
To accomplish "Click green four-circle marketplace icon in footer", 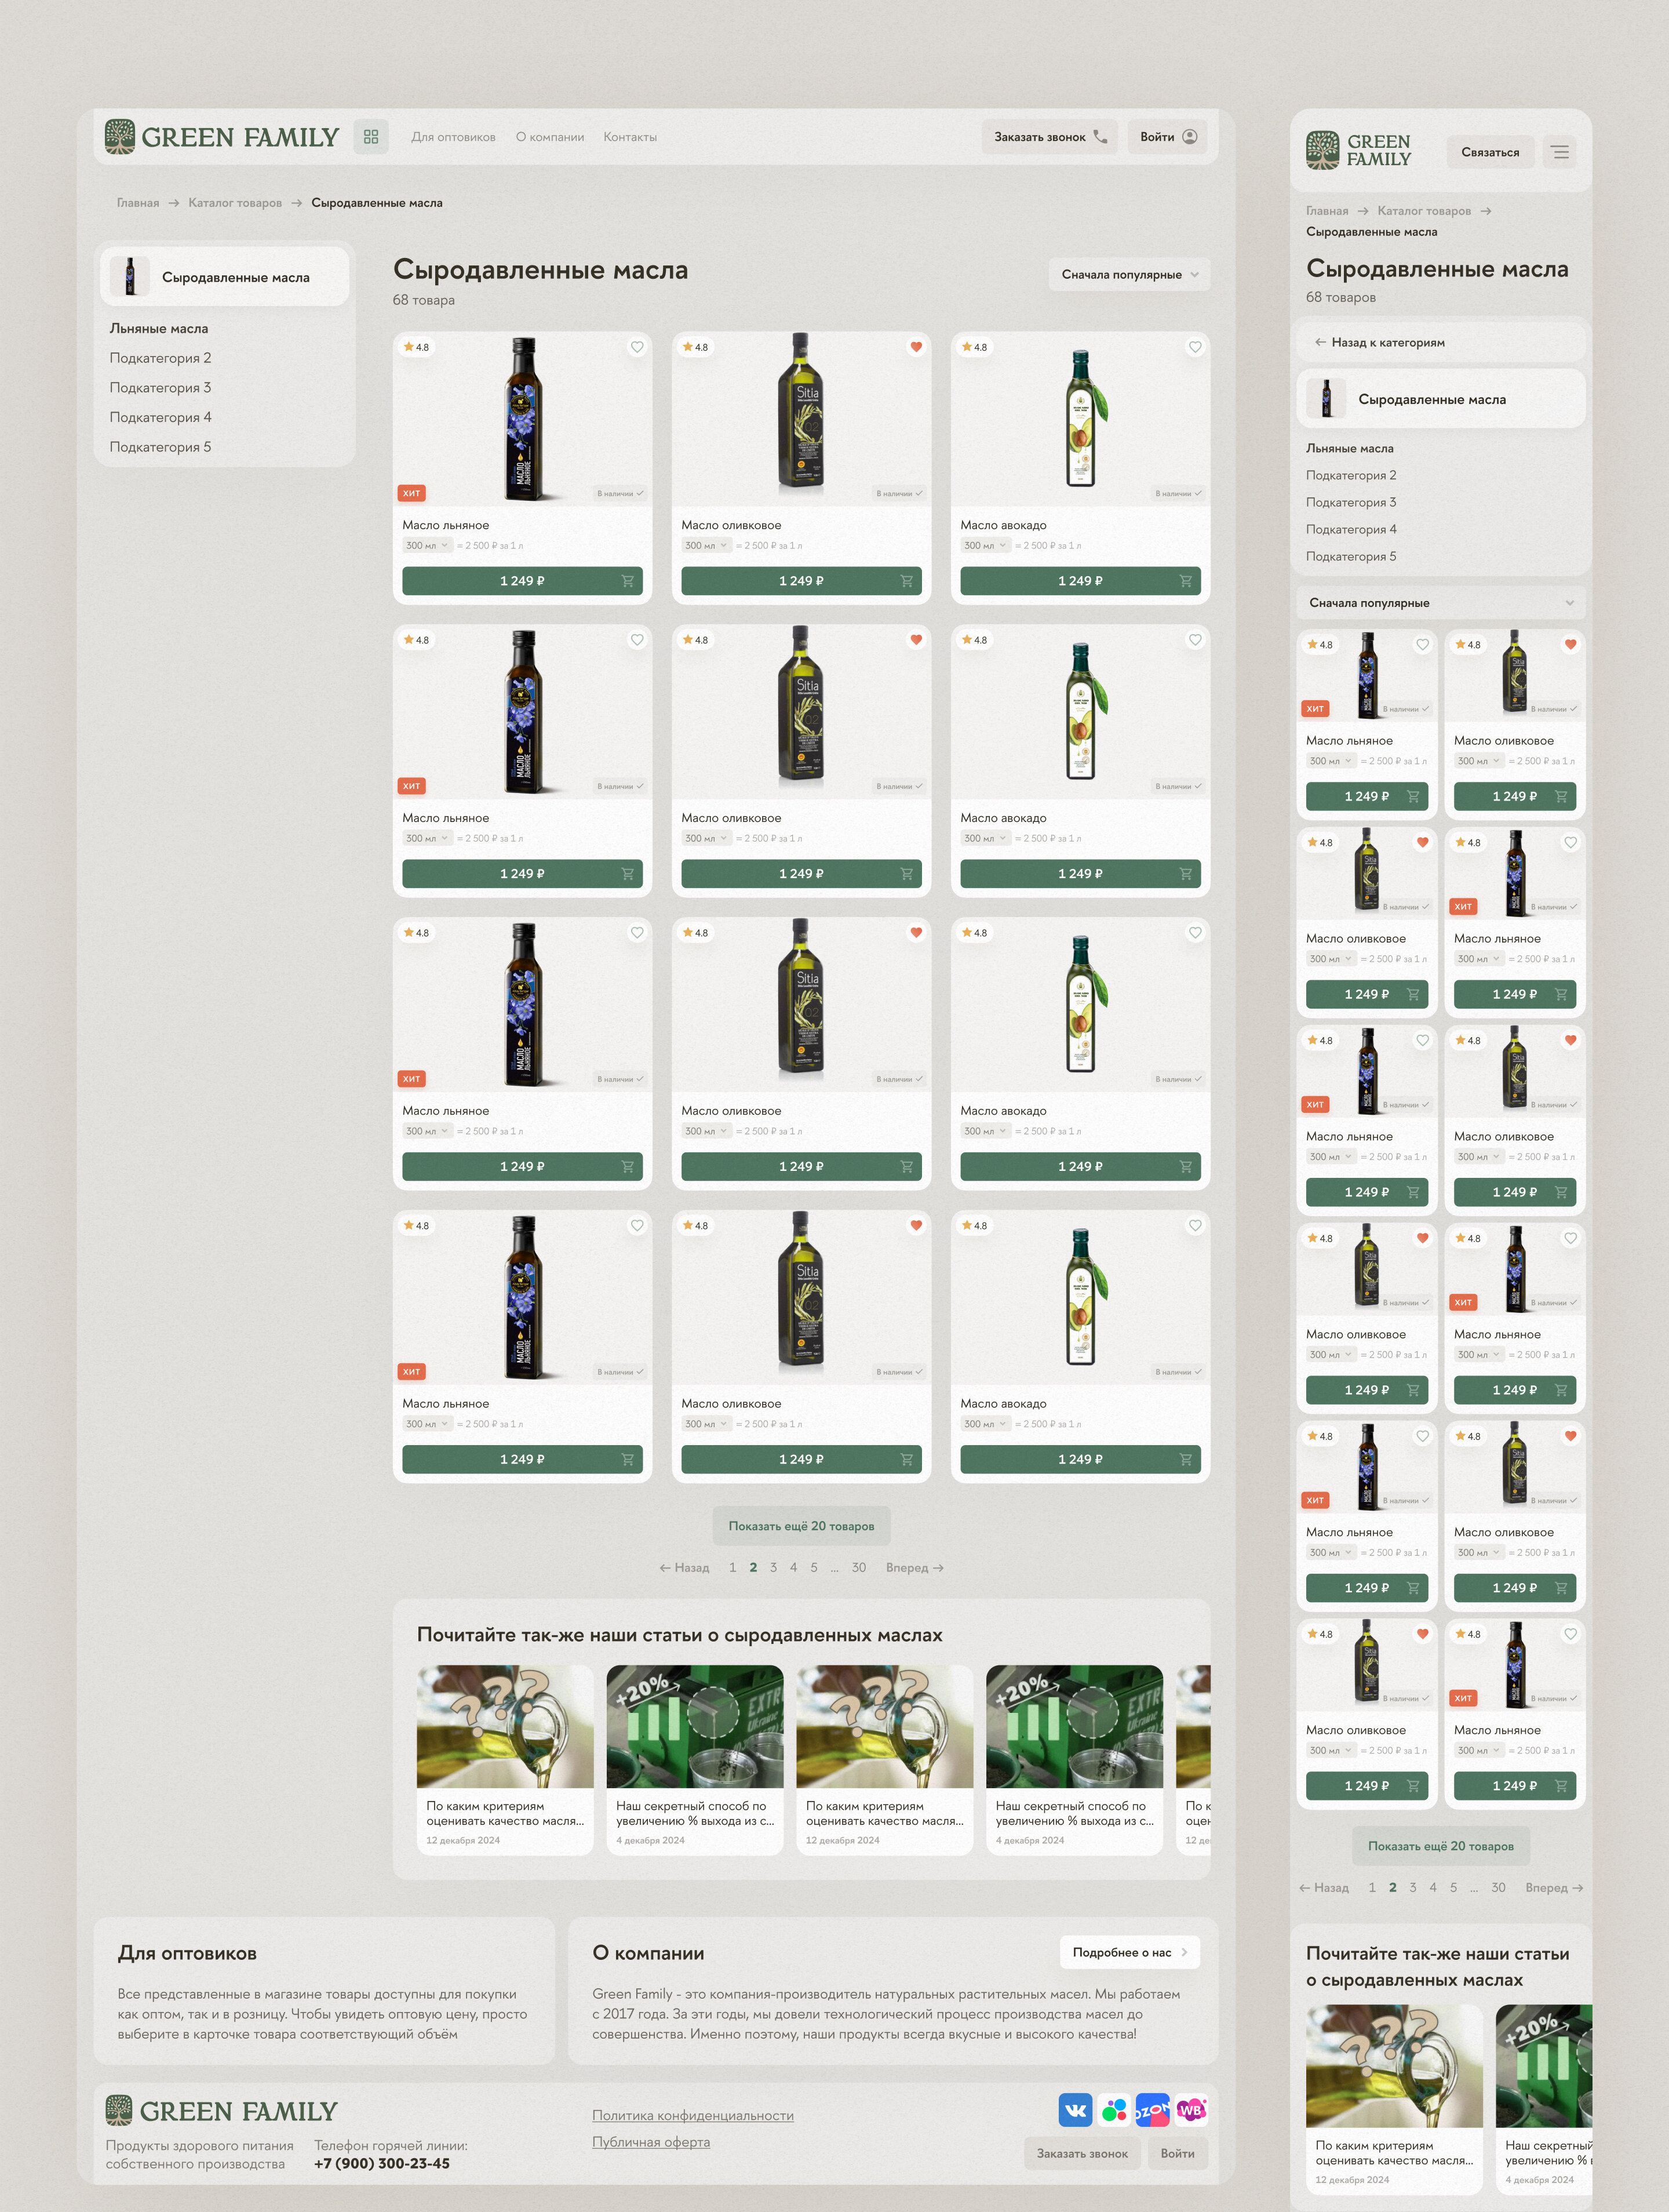I will click(1114, 2110).
